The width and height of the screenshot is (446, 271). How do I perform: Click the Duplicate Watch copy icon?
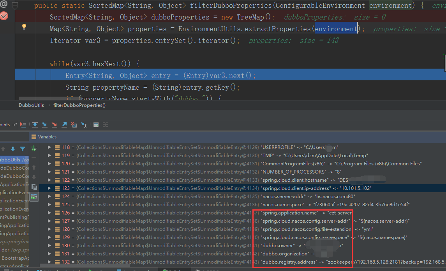click(x=34, y=187)
